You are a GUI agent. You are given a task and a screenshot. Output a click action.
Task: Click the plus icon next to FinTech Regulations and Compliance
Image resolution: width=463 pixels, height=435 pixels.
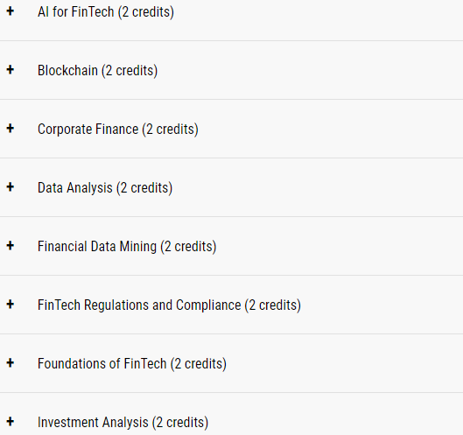pos(11,305)
